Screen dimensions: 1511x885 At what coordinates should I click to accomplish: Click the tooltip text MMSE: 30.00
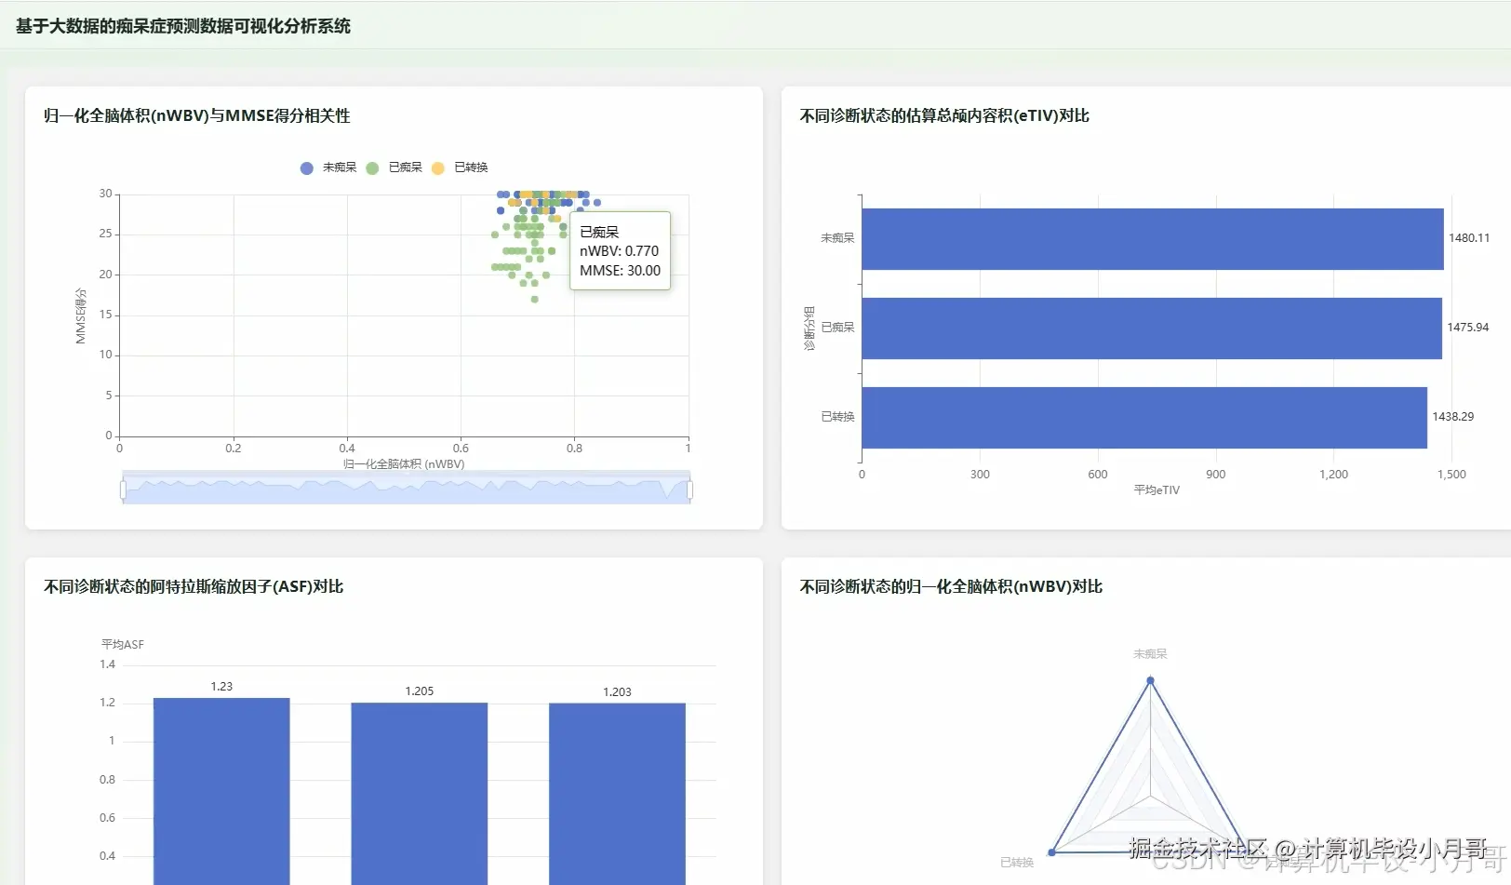pos(620,271)
